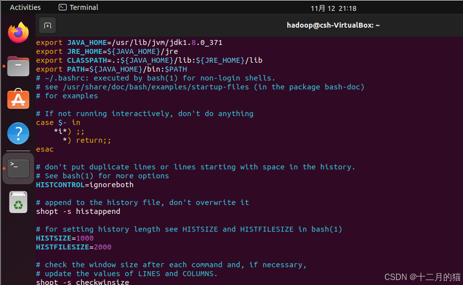Click the esac keyword line
This screenshot has height=285, width=463.
point(45,150)
